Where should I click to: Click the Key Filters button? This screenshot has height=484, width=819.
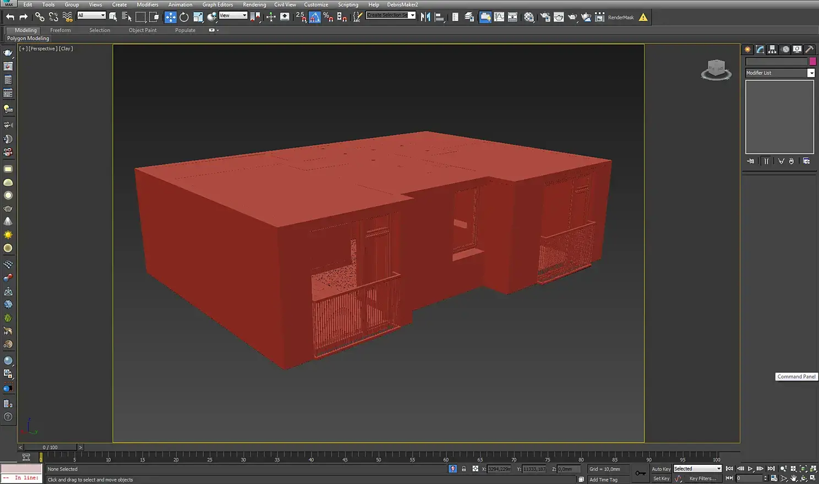703,479
